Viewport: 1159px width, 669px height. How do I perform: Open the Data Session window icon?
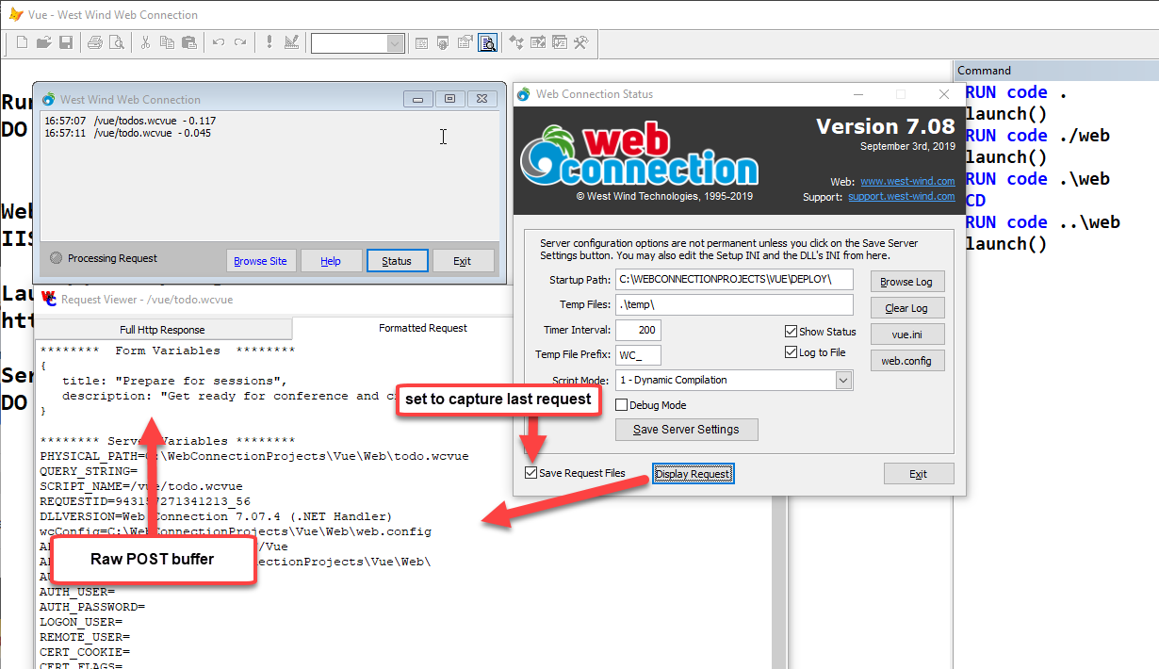coord(443,42)
